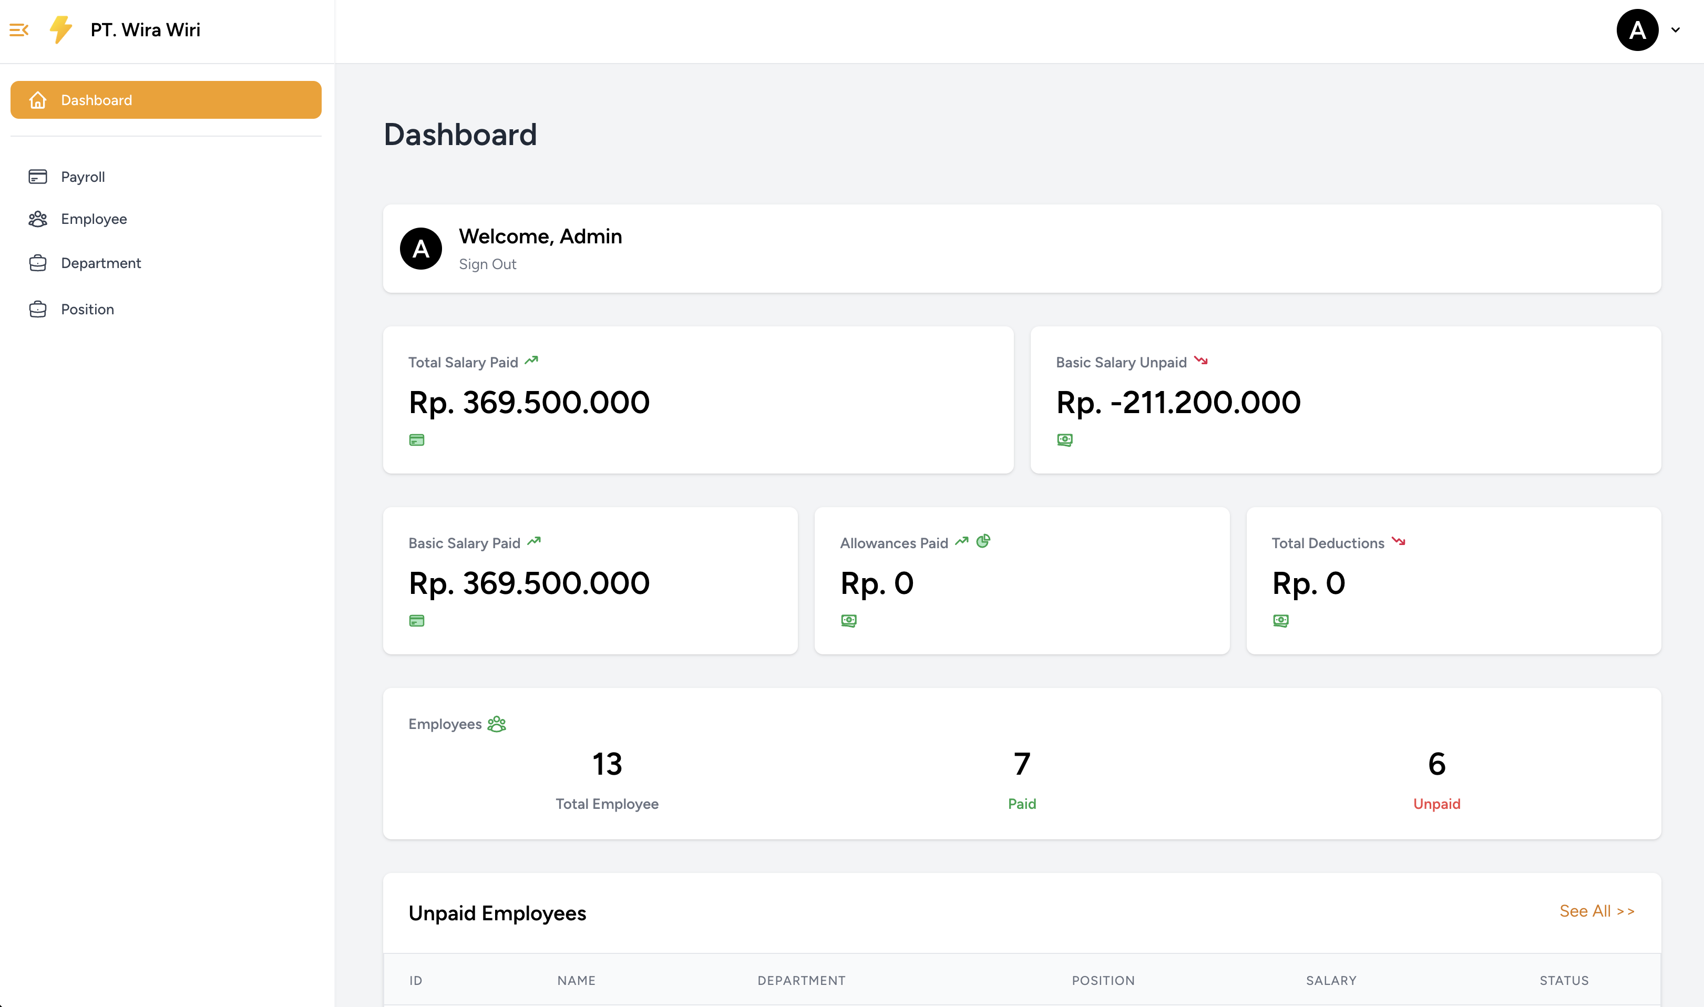The width and height of the screenshot is (1704, 1007).
Task: Open See All unpaid employees
Action: (1597, 911)
